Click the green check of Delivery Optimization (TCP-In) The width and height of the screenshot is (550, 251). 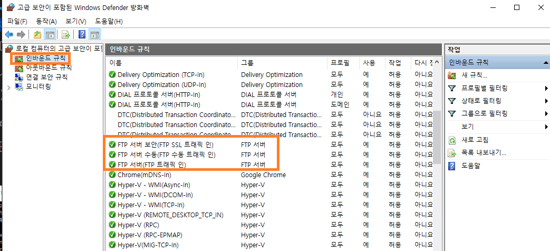pos(112,75)
